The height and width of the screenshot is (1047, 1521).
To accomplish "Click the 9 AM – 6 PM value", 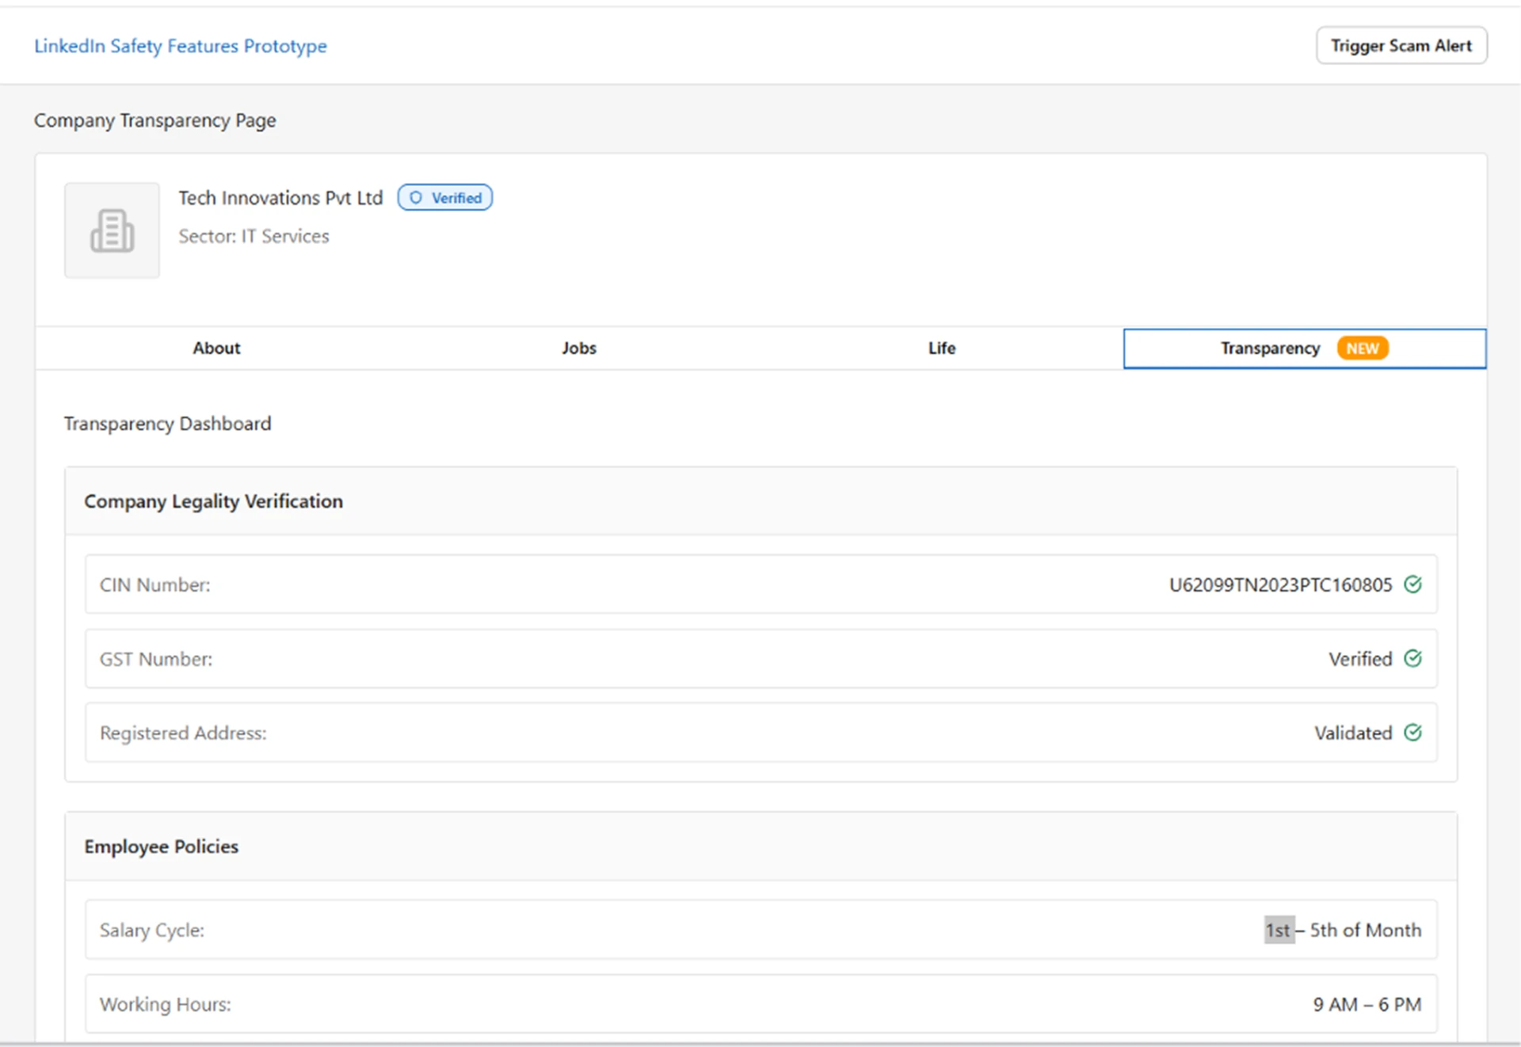I will pos(1367,1004).
